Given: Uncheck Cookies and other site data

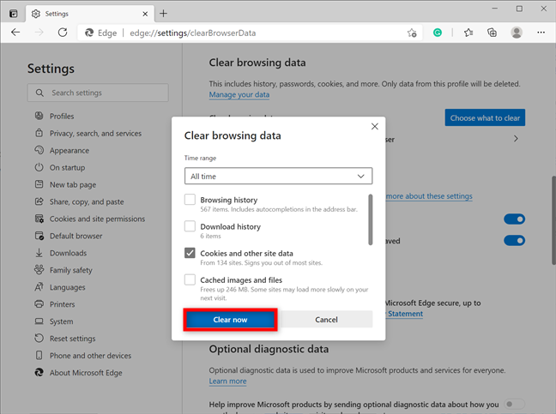Looking at the screenshot, I should (x=190, y=253).
